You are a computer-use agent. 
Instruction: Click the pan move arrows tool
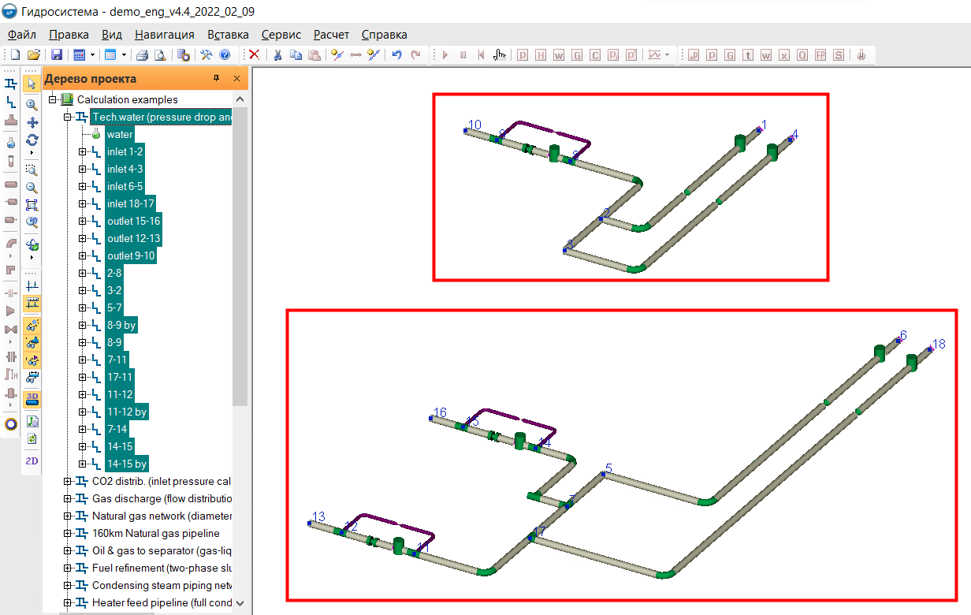click(x=32, y=122)
